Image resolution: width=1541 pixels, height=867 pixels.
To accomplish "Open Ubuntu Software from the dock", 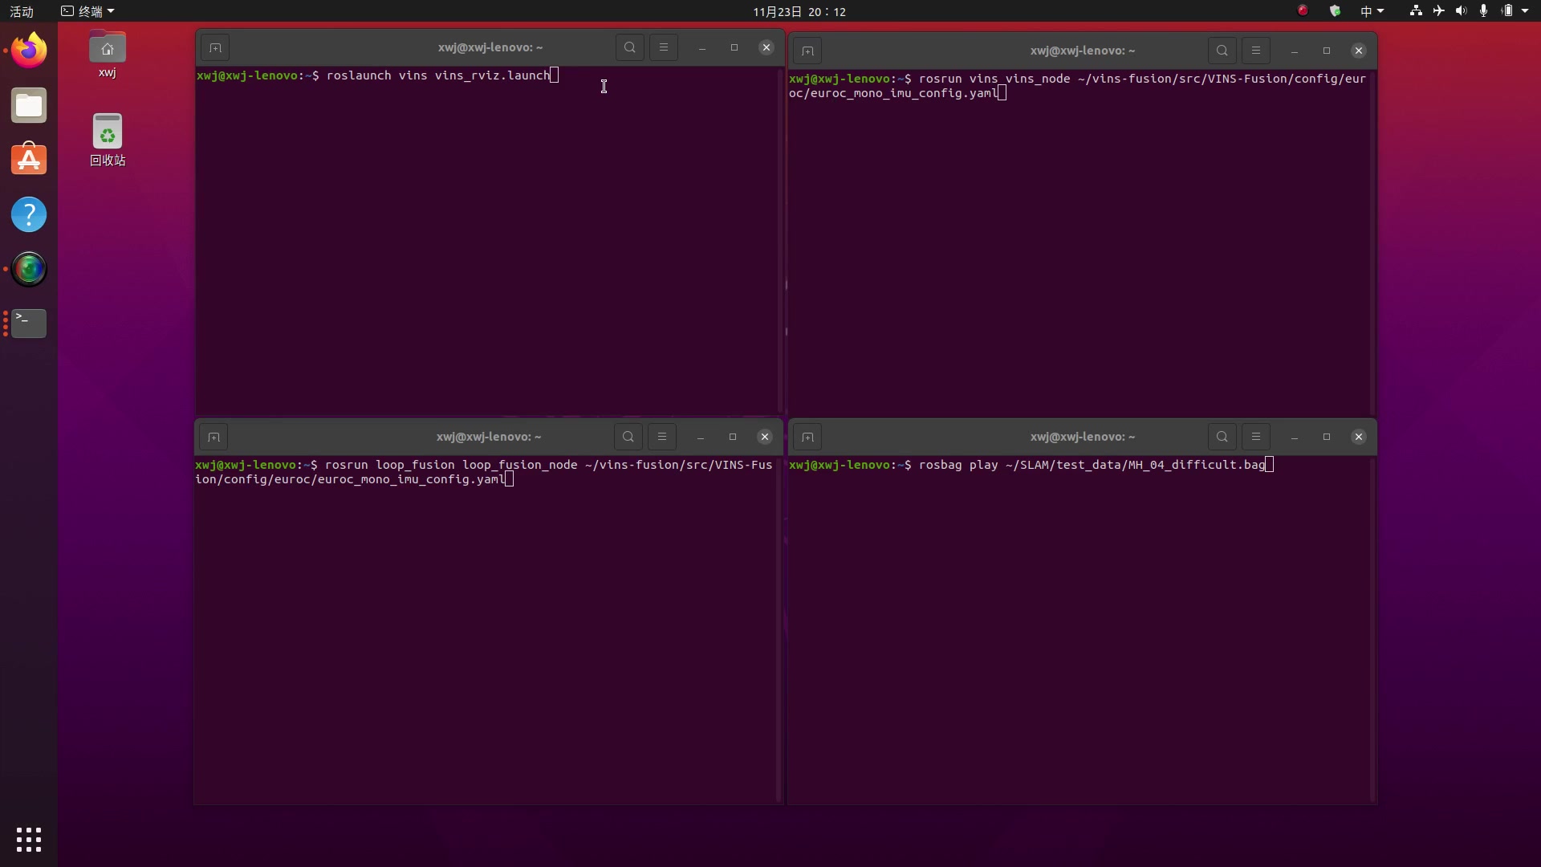I will pyautogui.click(x=29, y=160).
